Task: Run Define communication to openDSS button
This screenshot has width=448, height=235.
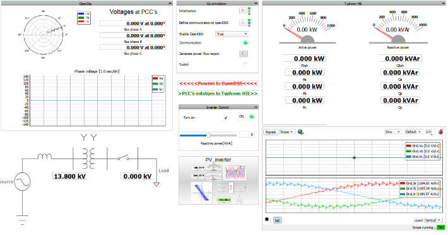Action: point(243,23)
